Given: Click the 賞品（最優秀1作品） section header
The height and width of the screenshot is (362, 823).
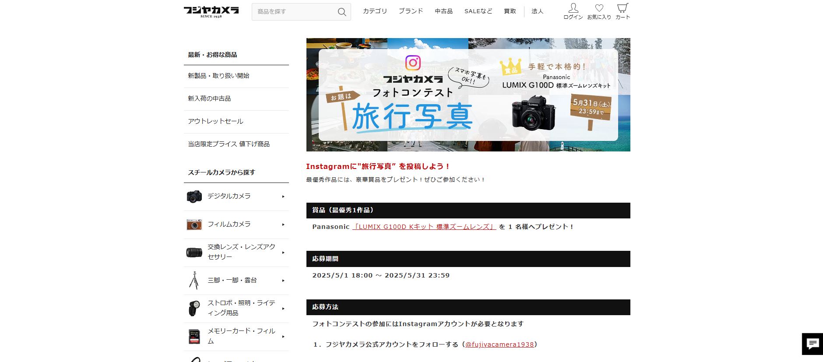Looking at the screenshot, I should [x=468, y=211].
